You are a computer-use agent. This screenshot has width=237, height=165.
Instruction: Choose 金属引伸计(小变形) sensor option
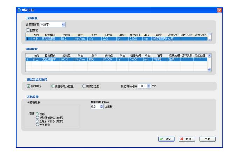37,121
